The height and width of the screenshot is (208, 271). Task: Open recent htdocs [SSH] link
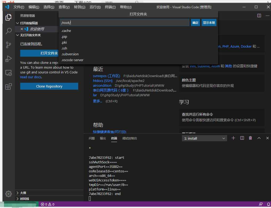coord(102,81)
